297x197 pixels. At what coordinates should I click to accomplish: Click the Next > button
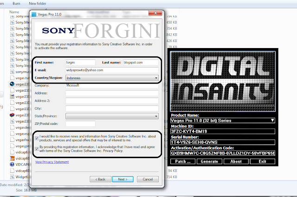[123, 179]
